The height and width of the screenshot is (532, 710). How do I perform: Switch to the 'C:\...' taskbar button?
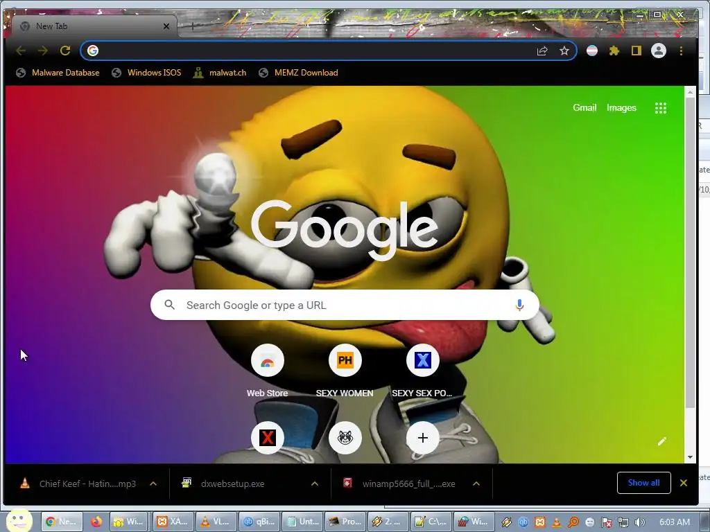click(431, 522)
